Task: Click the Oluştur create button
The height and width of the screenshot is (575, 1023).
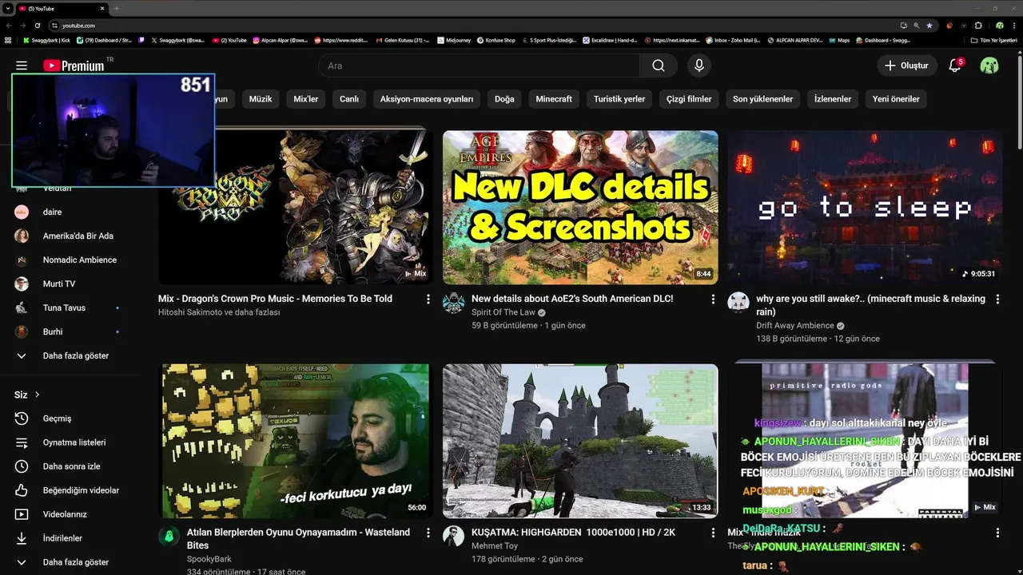Action: [x=906, y=65]
